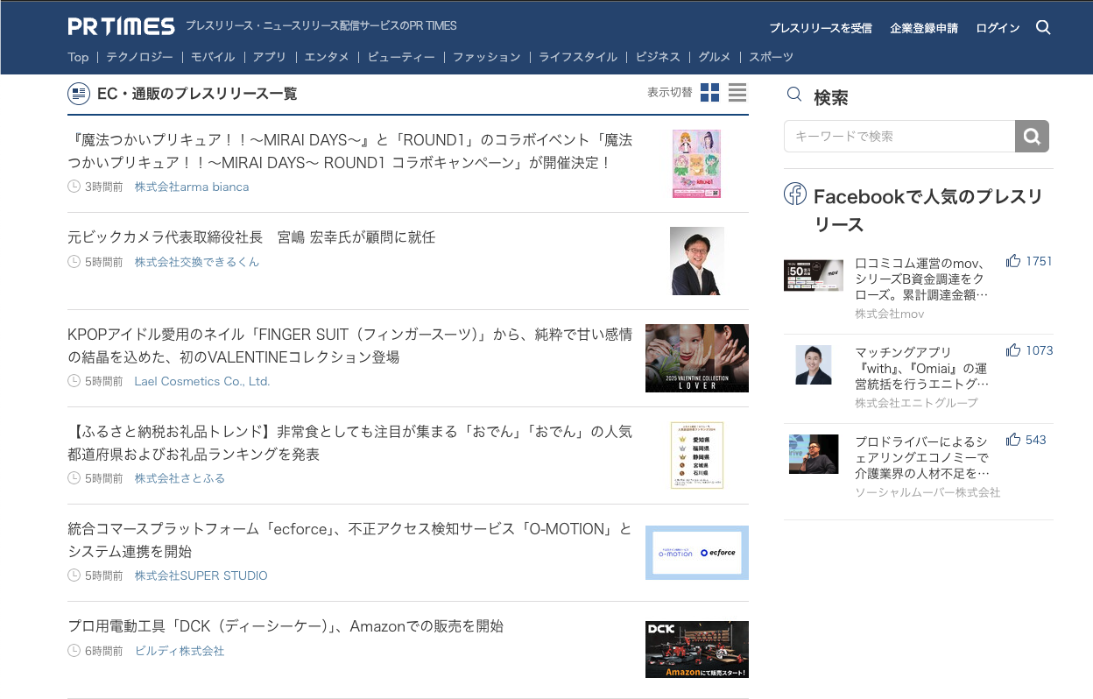
Task: Click プレスリリースを受信 link
Action: pyautogui.click(x=821, y=28)
